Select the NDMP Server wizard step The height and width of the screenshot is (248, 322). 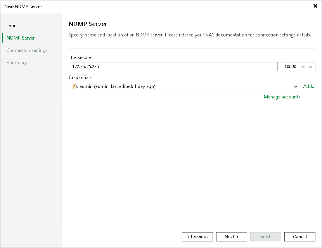pyautogui.click(x=21, y=38)
